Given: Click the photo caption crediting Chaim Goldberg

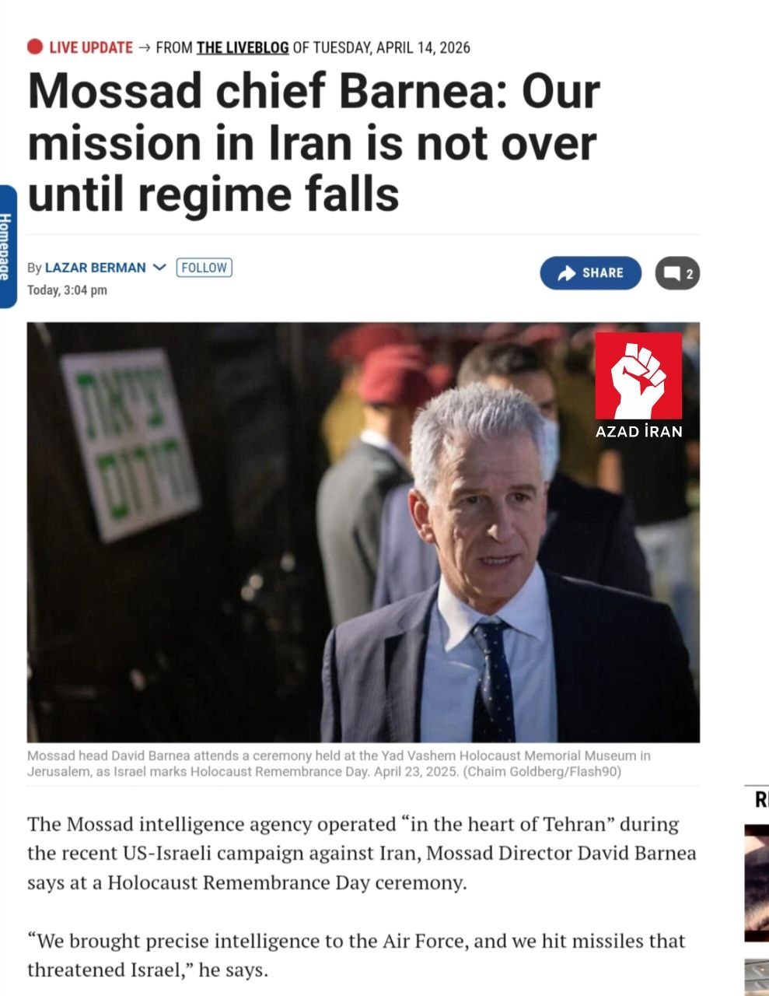Looking at the screenshot, I should coord(339,763).
